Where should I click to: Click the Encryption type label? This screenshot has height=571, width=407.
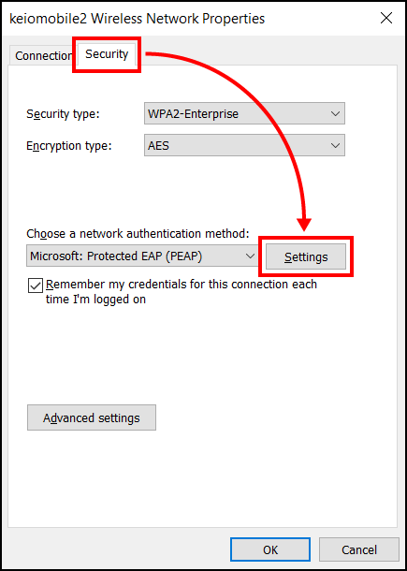[69, 146]
